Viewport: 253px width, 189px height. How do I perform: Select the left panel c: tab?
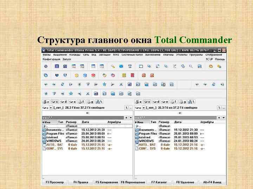coord(87,113)
